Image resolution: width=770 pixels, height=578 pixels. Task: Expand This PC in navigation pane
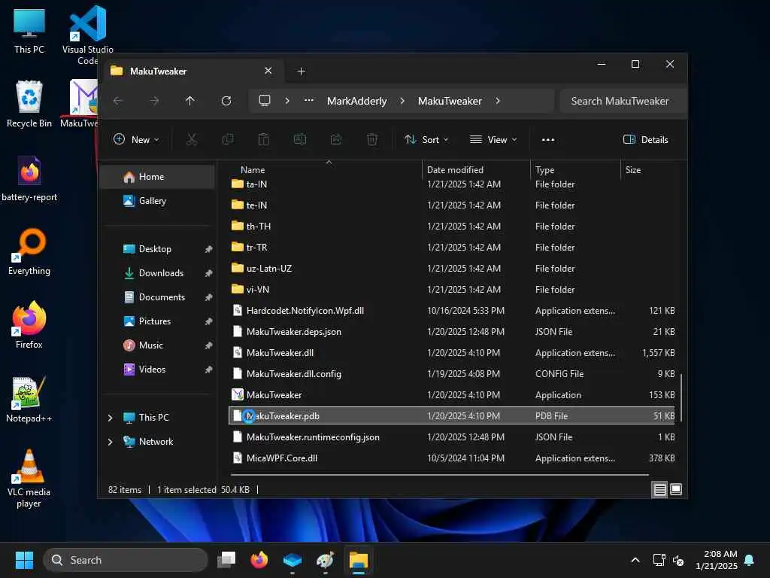coord(110,417)
